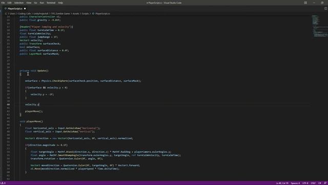Image resolution: width=328 pixels, height=185 pixels.
Task: Click TPS Zombie Game breadcrumb
Action: click(x=60, y=14)
